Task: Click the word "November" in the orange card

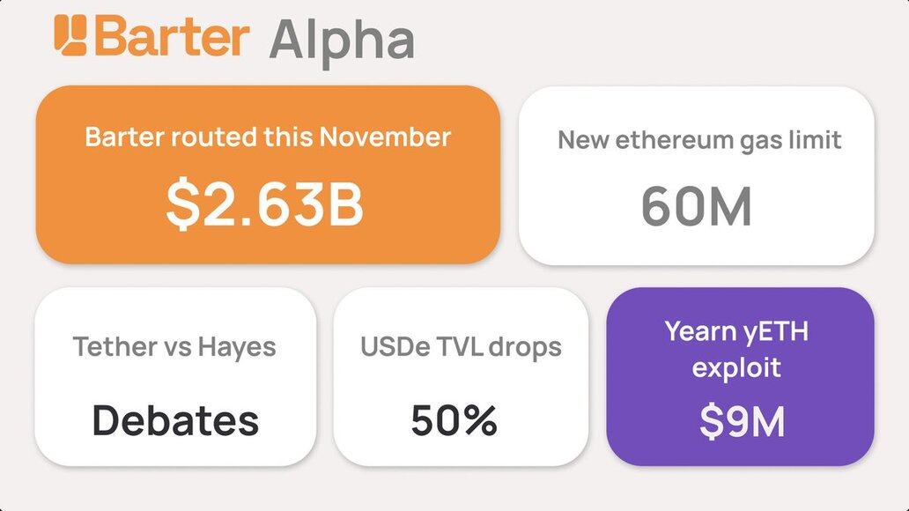Action: [x=385, y=137]
